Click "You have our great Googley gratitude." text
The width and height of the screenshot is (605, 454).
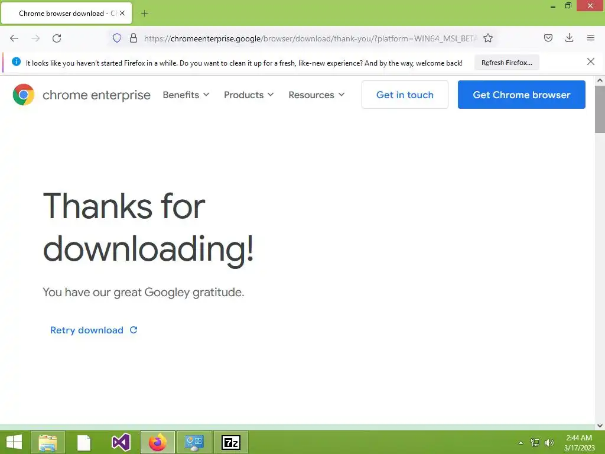(143, 292)
